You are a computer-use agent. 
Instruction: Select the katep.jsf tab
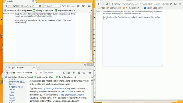coord(19,1)
